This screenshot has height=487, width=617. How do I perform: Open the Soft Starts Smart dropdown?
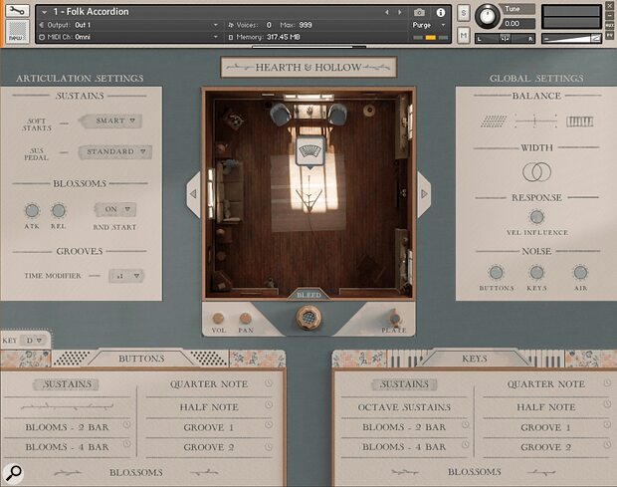111,121
